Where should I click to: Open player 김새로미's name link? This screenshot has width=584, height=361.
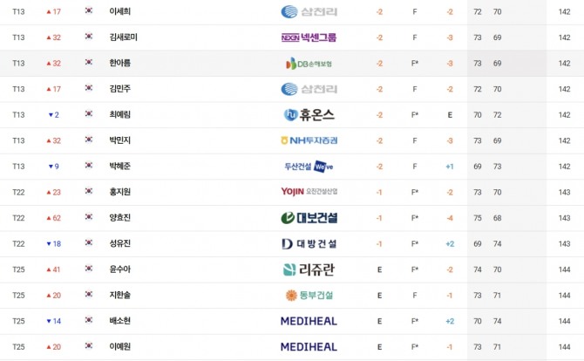(123, 37)
